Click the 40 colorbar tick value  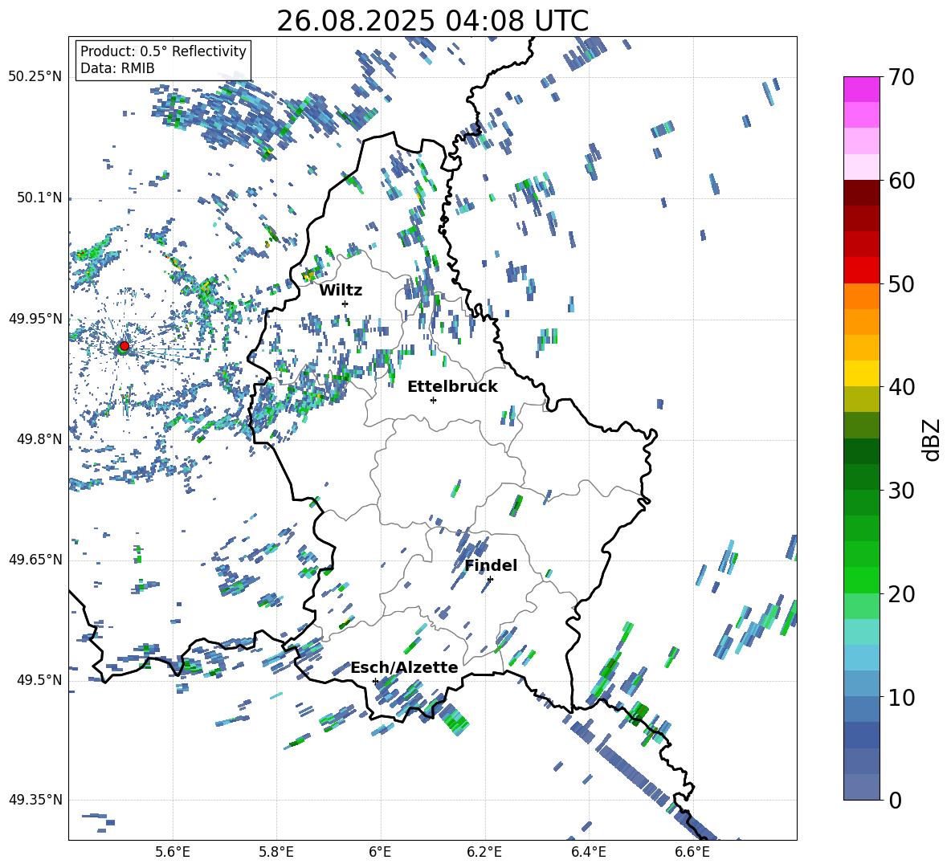click(x=901, y=387)
